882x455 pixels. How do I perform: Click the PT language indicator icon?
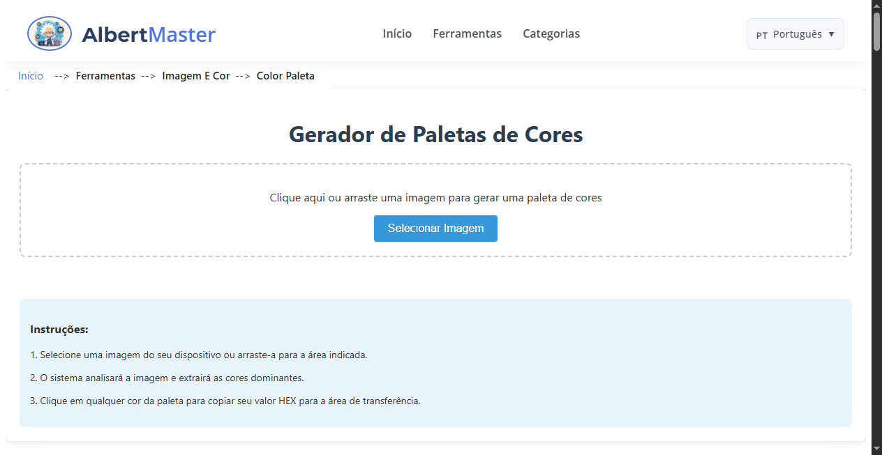(x=761, y=33)
